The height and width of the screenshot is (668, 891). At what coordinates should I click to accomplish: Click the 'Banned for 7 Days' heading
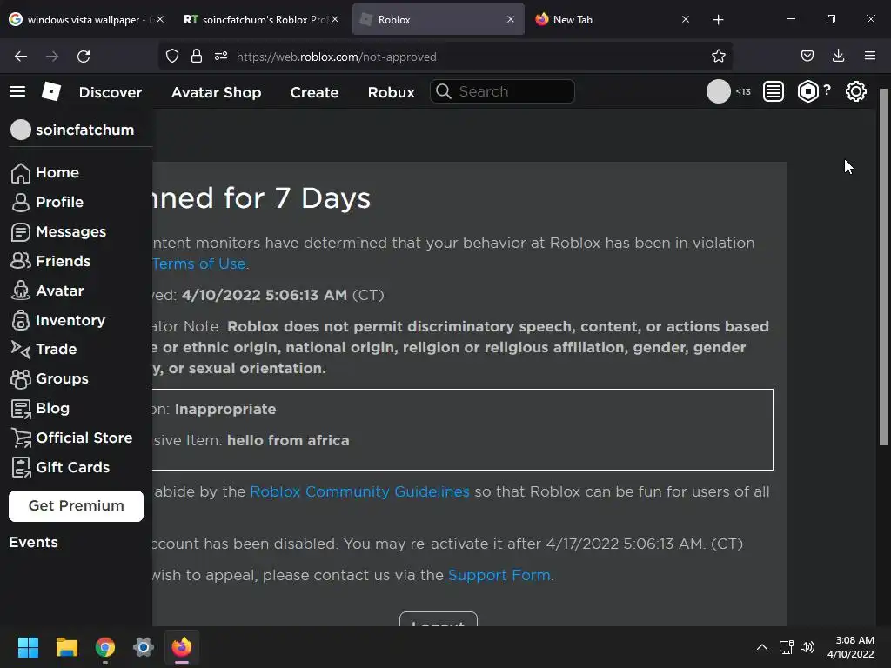point(261,198)
